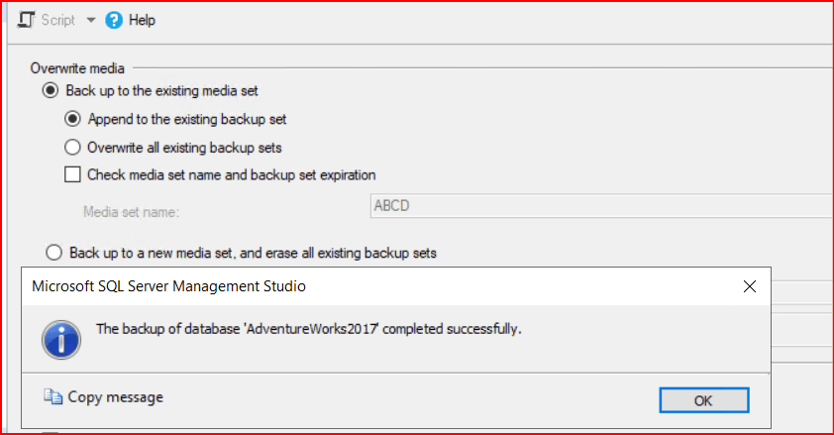This screenshot has width=834, height=435.
Task: Click the Copy message text link
Action: (x=115, y=397)
